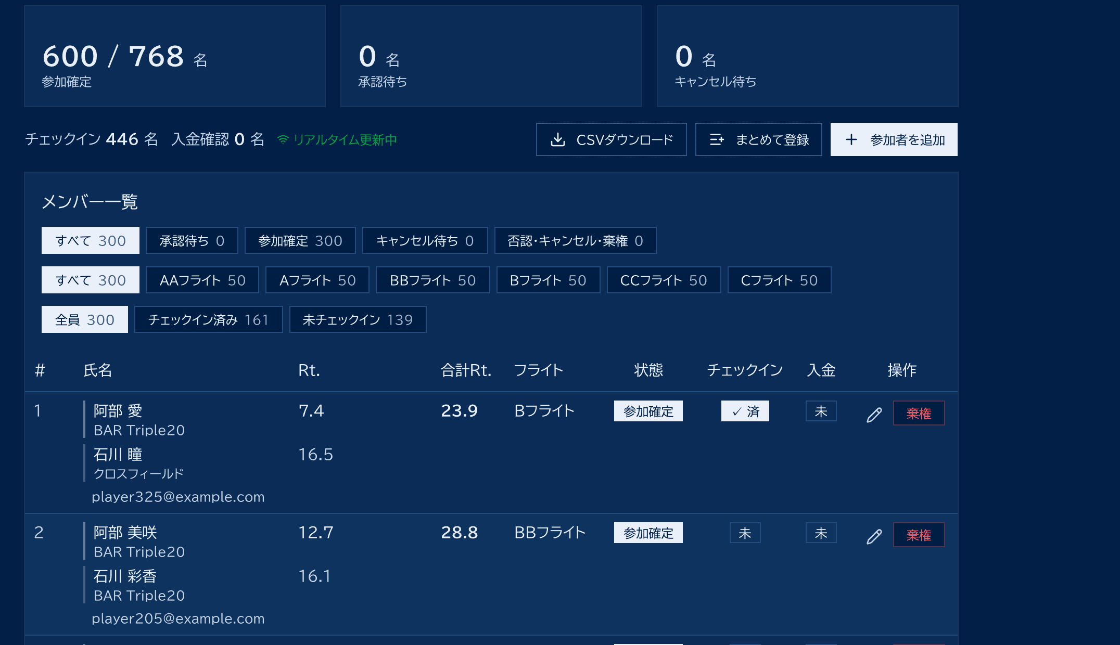The width and height of the screenshot is (1120, 645).
Task: Select 全員 300 filter
Action: (85, 319)
